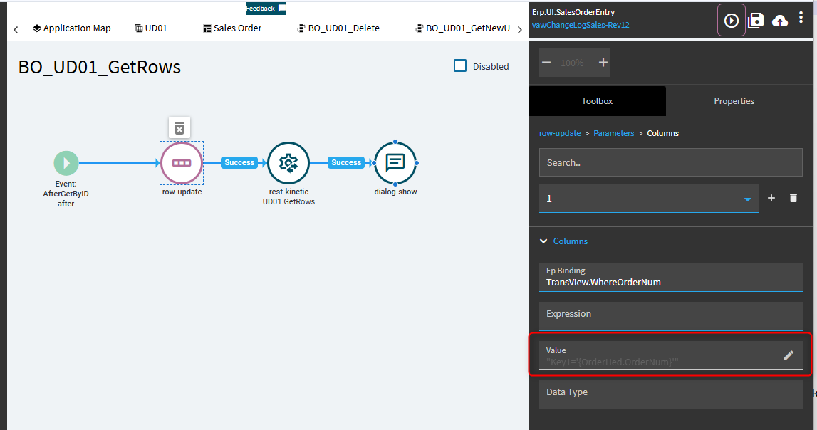This screenshot has width=817, height=430.
Task: Select the AfterGetByID event start node
Action: 66,163
